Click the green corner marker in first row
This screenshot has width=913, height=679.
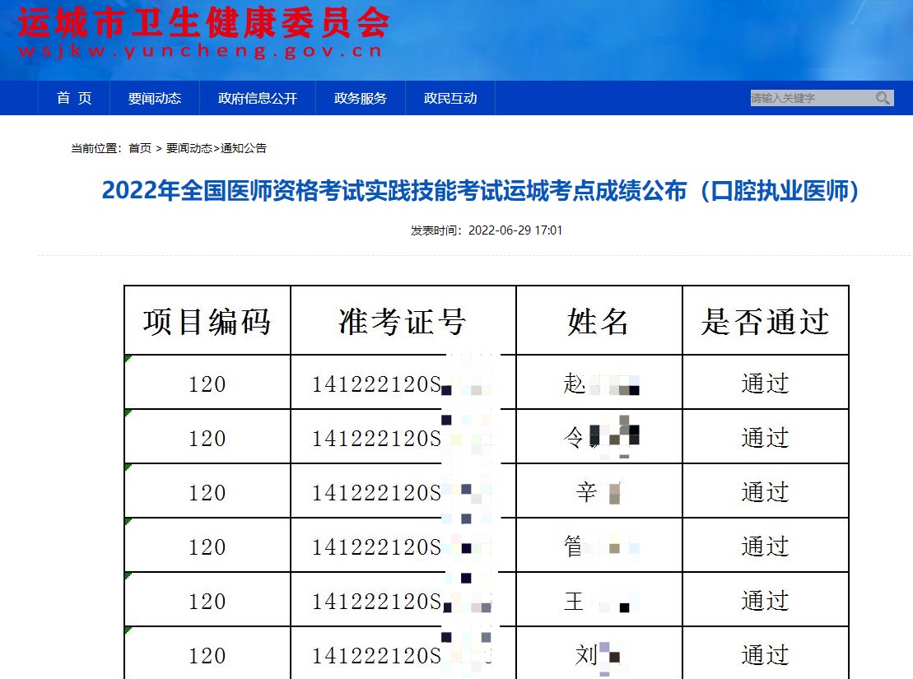pyautogui.click(x=128, y=359)
